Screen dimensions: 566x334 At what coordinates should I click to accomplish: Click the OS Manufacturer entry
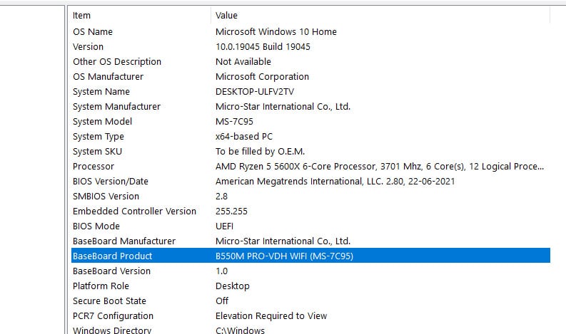tap(108, 76)
